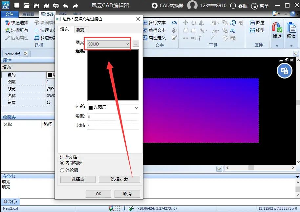
Task: Select the 线宽 row in properties panel
Action: (x=28, y=89)
